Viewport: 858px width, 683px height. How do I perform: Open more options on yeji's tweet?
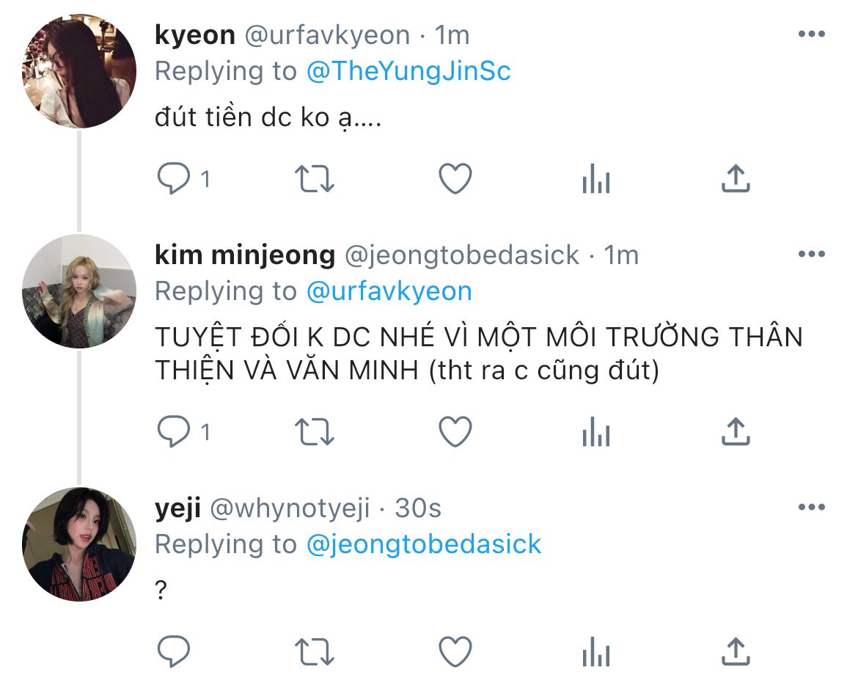[812, 507]
